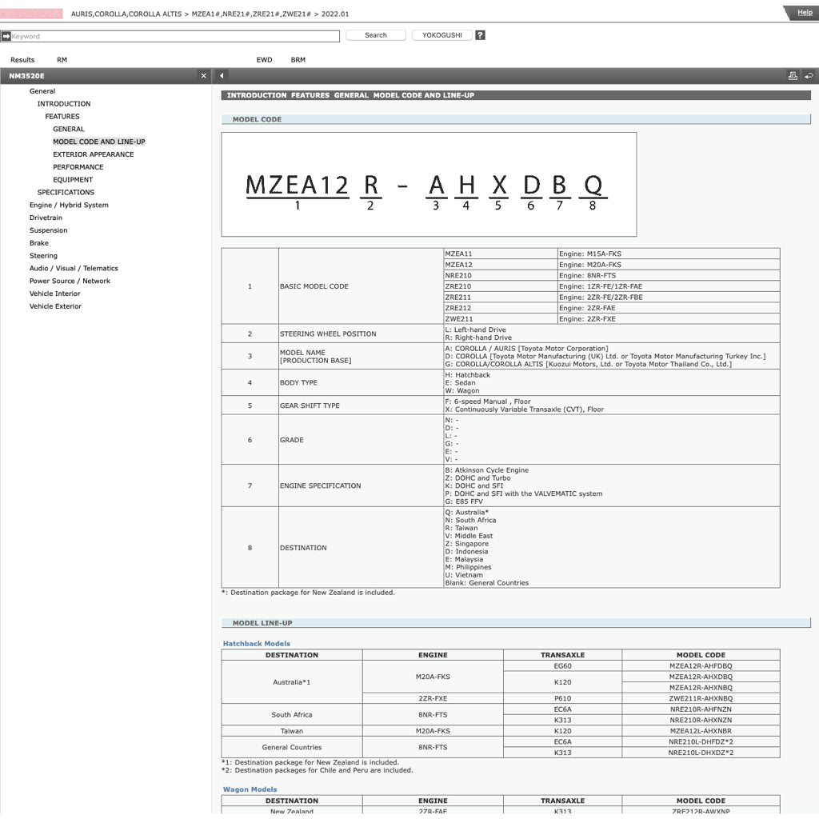Expand the SPECIFICATIONS tree node
The height and width of the screenshot is (819, 819).
(66, 192)
